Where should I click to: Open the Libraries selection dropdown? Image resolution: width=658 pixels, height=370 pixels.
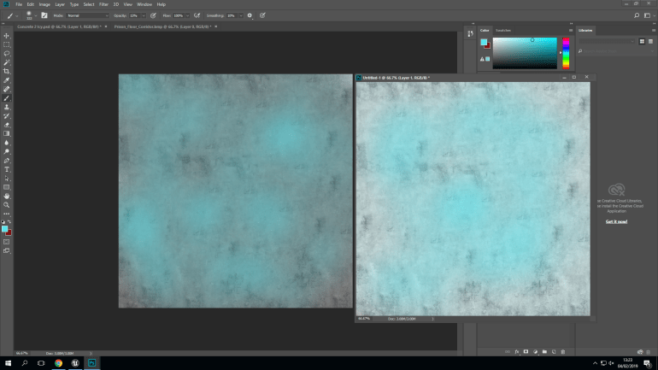click(607, 41)
